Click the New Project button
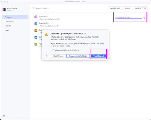Screen dimensions: 151x120 (x=115, y=8)
